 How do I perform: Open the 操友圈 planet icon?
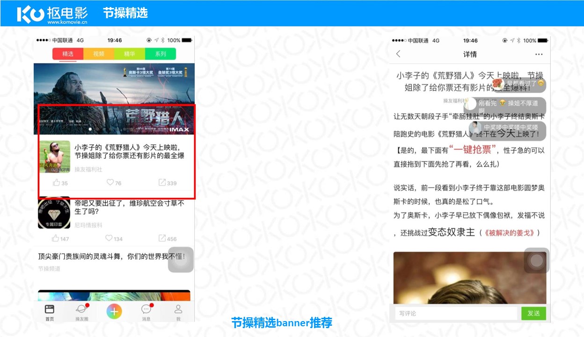82,312
